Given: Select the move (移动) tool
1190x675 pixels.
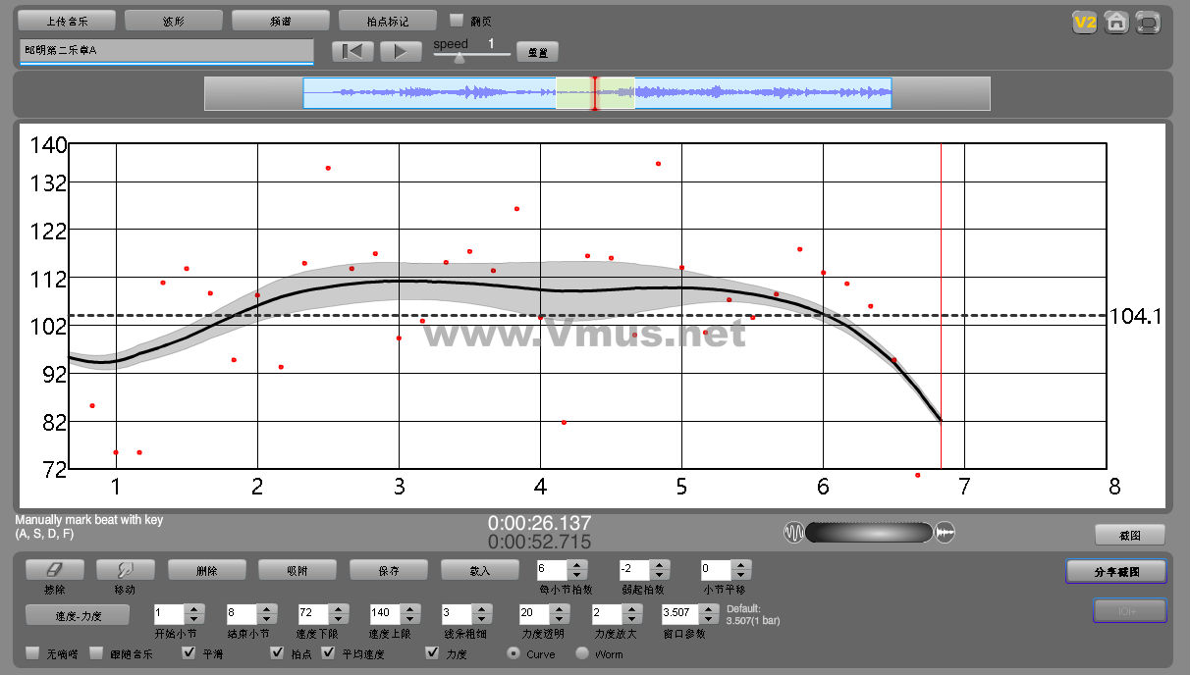Looking at the screenshot, I should 124,570.
